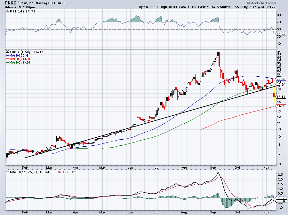Click the Nov label under the MACD panel
Screen dimensions: 288x215
pyautogui.click(x=266, y=212)
